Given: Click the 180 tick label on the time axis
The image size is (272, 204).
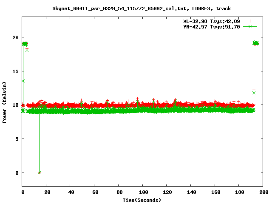Looking at the screenshot, I should [239, 192].
